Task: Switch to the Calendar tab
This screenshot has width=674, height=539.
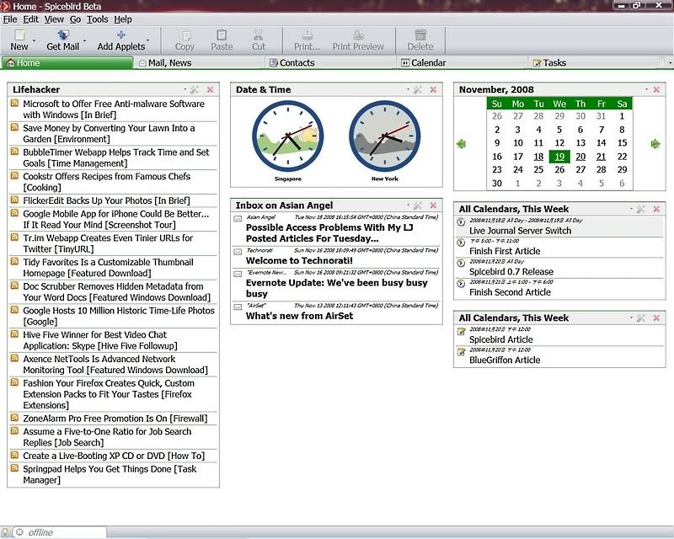Action: click(x=463, y=63)
